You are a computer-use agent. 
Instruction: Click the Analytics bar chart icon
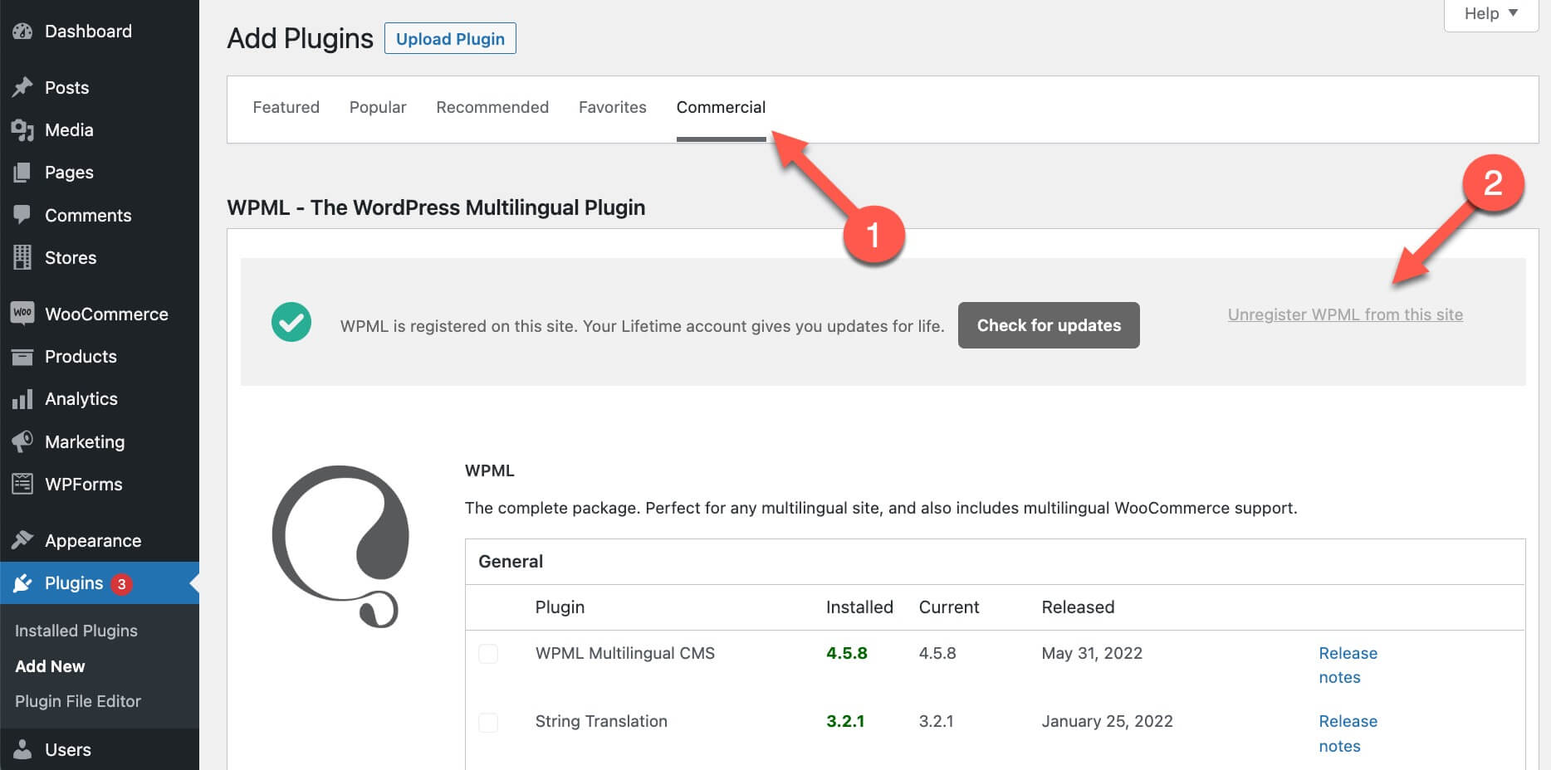tap(22, 399)
